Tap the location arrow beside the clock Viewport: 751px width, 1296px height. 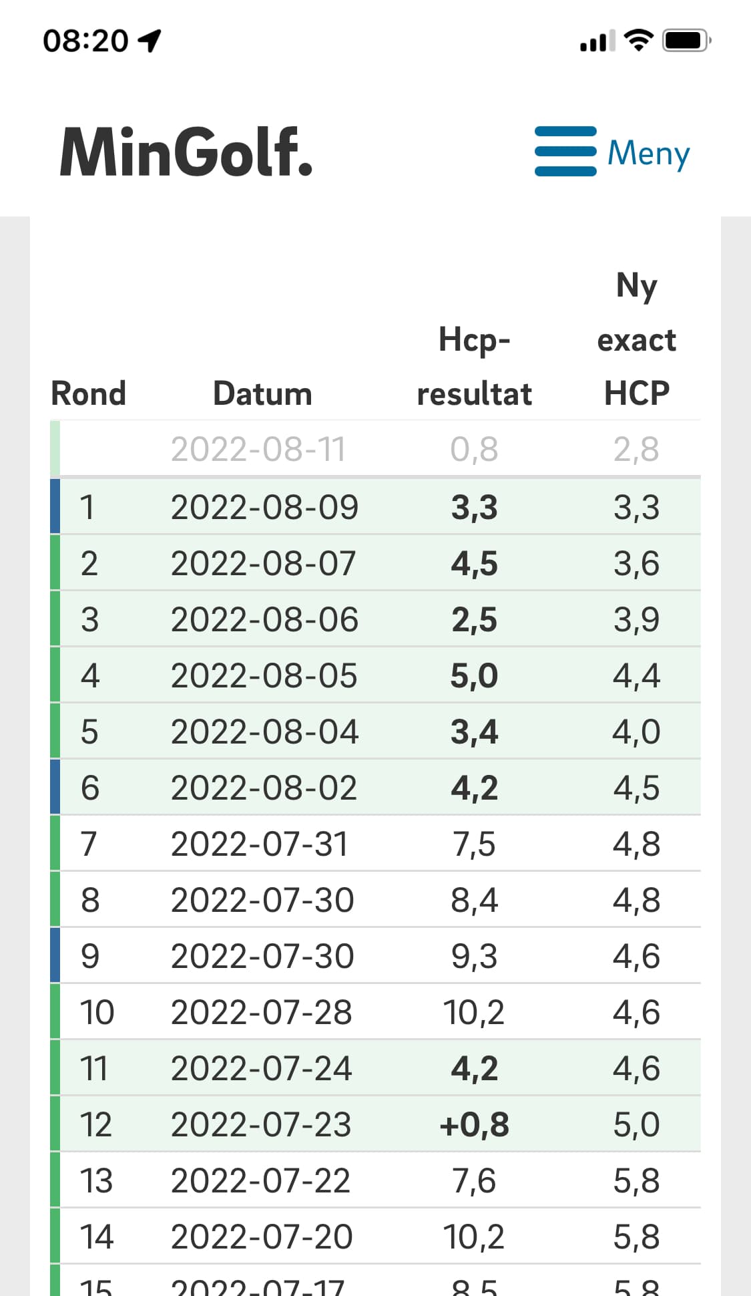click(x=150, y=41)
